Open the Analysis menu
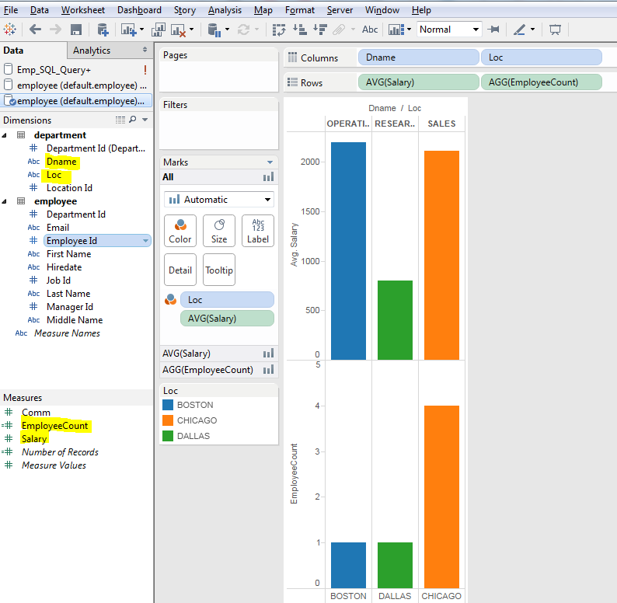617x603 pixels. pyautogui.click(x=225, y=10)
